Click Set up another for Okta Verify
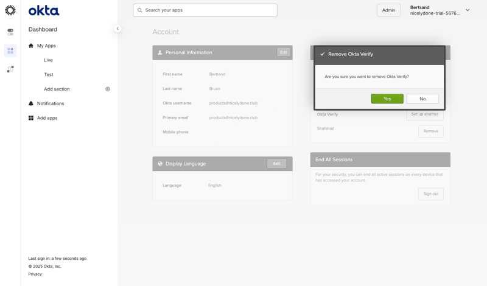 point(424,115)
